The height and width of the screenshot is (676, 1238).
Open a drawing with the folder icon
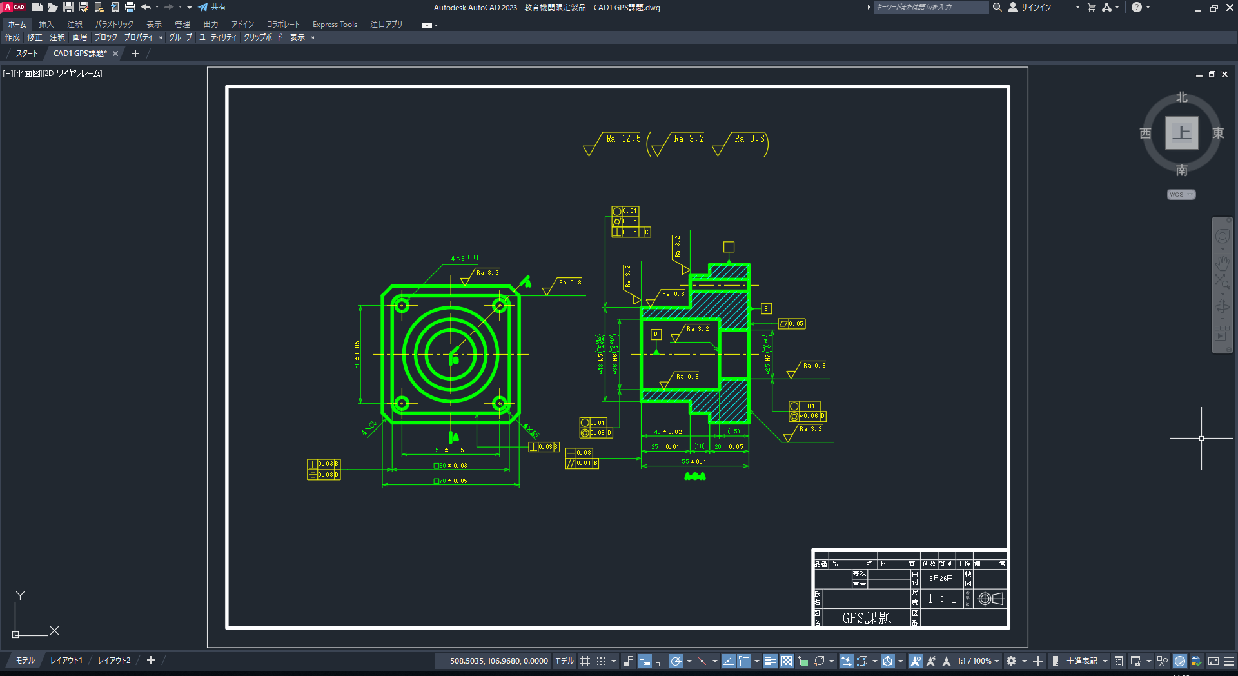[x=52, y=7]
